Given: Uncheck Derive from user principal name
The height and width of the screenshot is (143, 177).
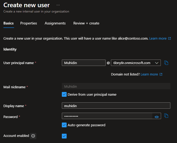Looking at the screenshot, I should pyautogui.click(x=64, y=94).
